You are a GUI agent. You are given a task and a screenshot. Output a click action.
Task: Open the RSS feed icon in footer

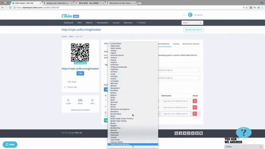tap(176, 133)
